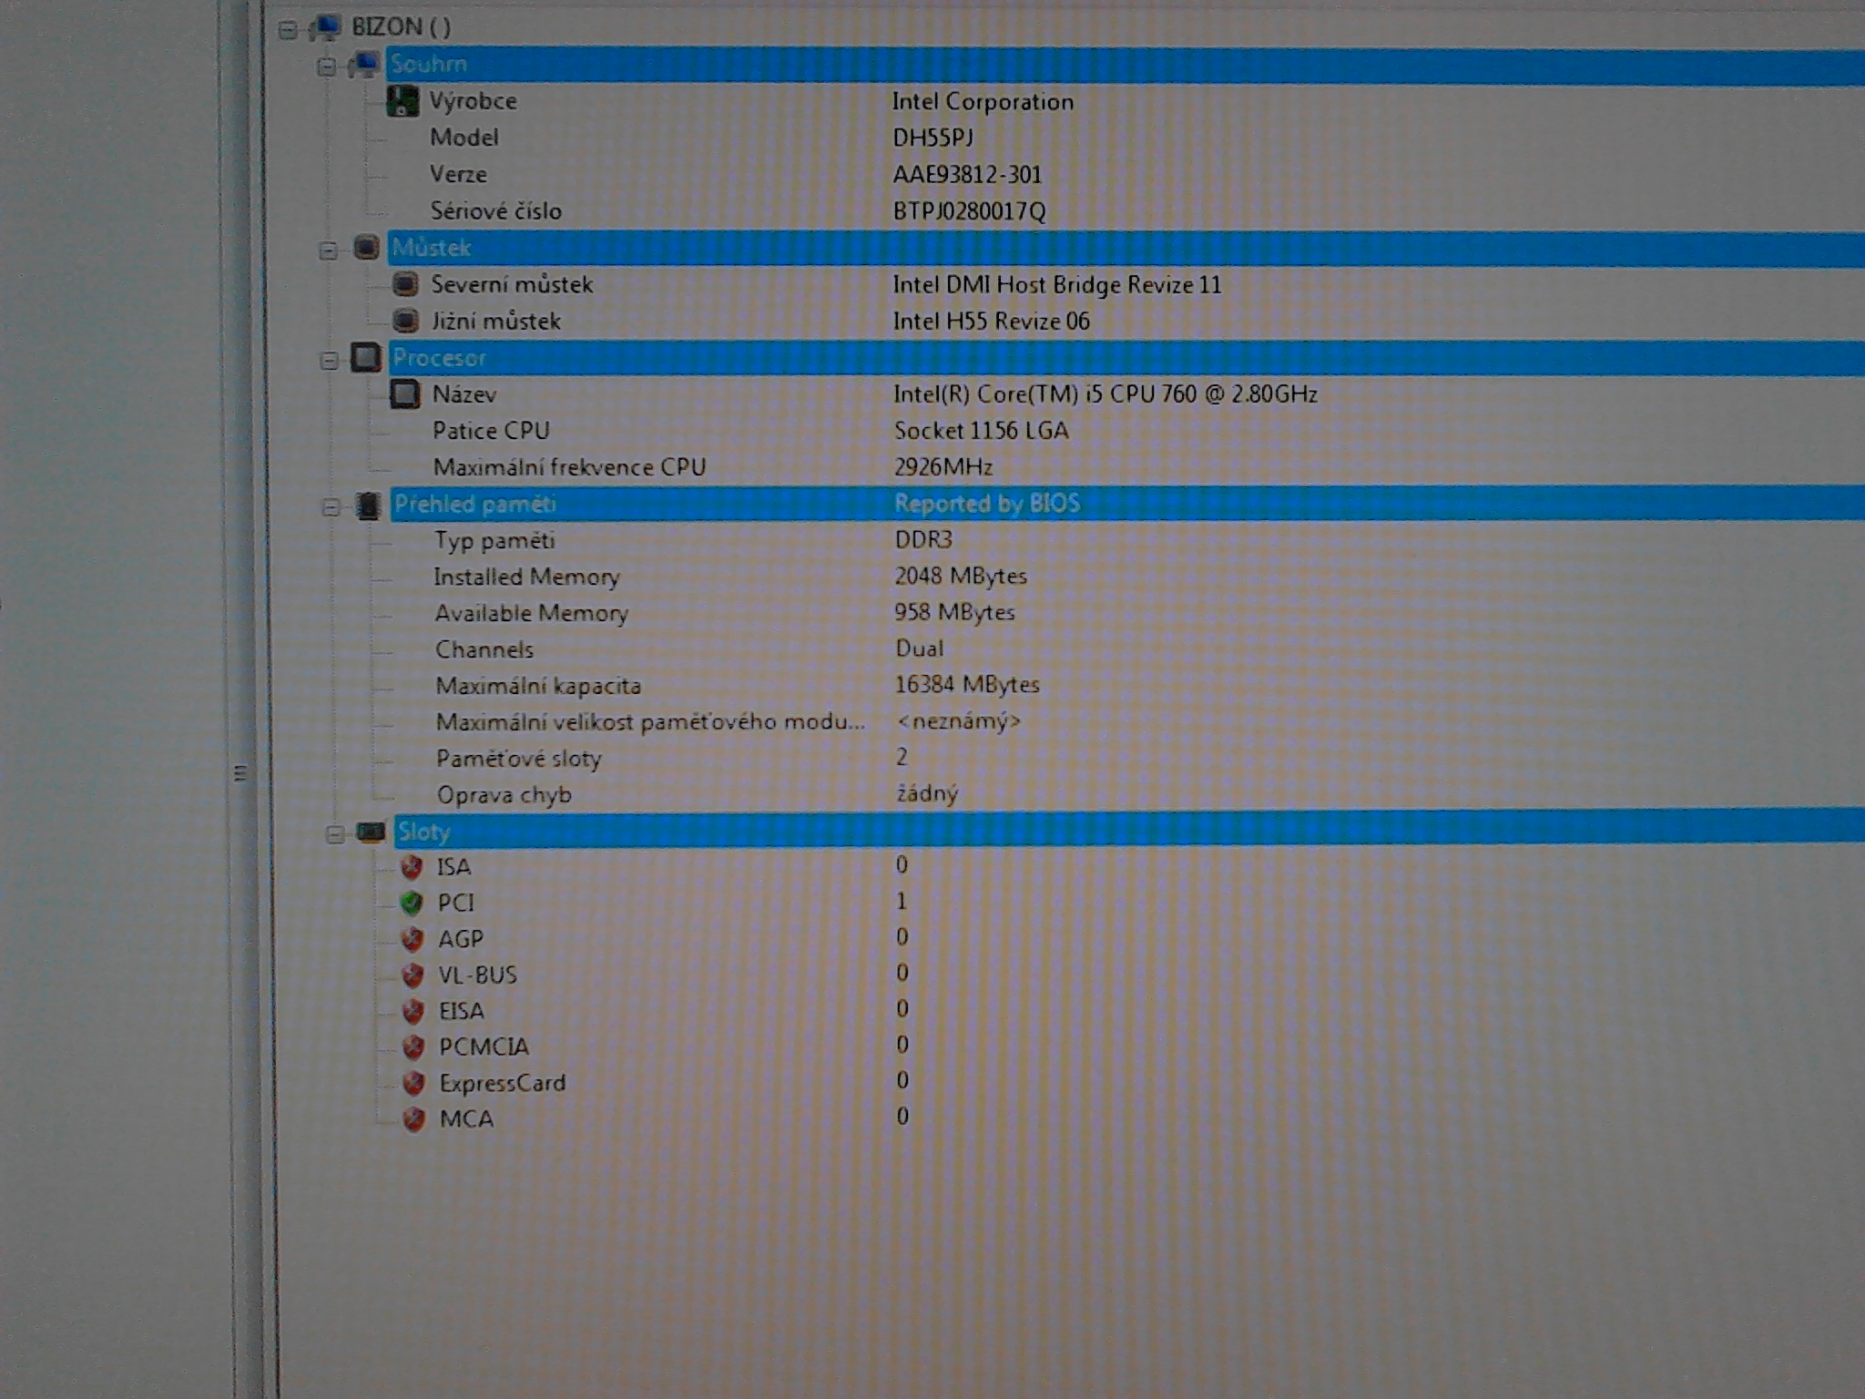Click the CPU icon beside Název

(405, 394)
